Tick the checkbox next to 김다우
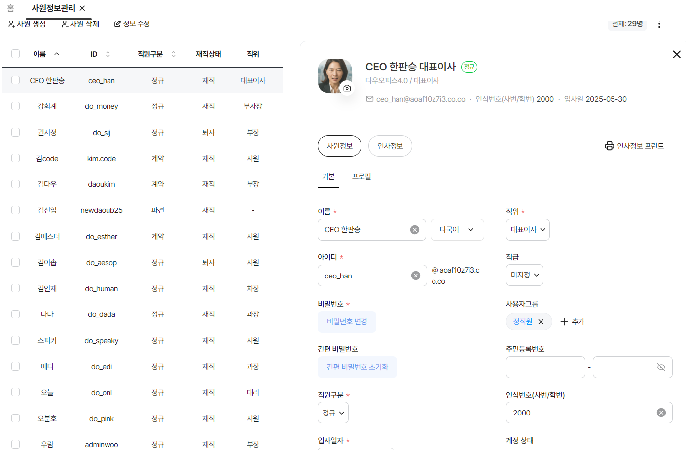 click(16, 184)
